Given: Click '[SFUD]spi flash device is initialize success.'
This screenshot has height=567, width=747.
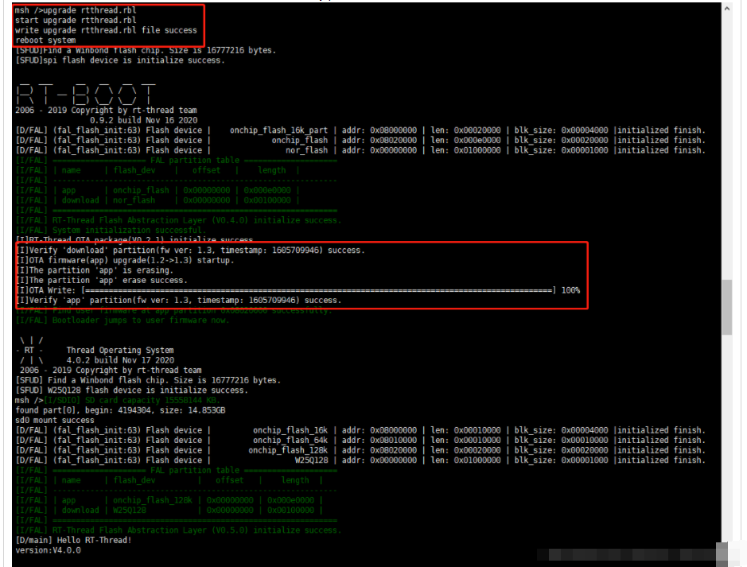Looking at the screenshot, I should click(x=120, y=60).
